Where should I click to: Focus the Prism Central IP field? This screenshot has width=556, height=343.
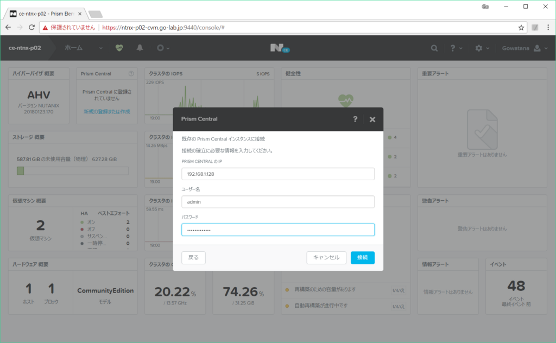coord(278,174)
